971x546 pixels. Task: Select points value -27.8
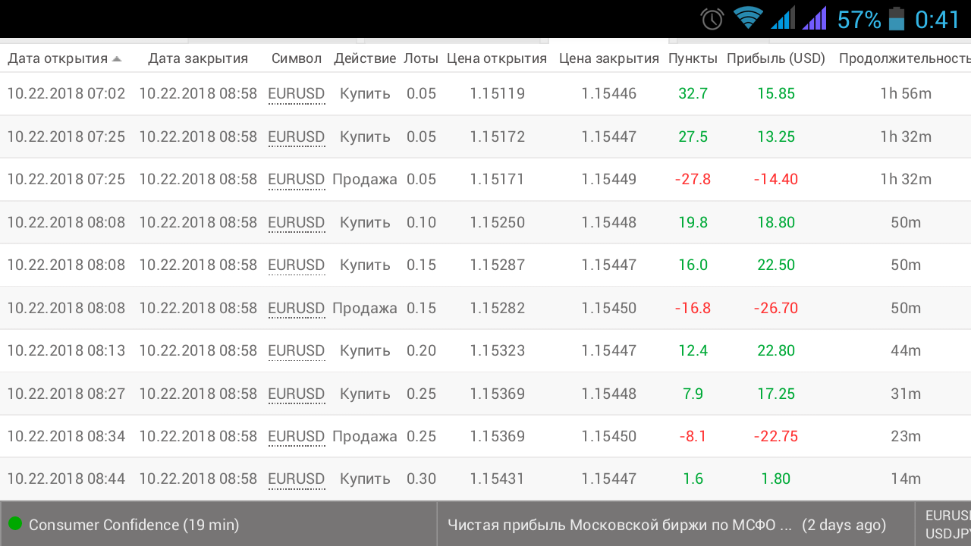[693, 180]
